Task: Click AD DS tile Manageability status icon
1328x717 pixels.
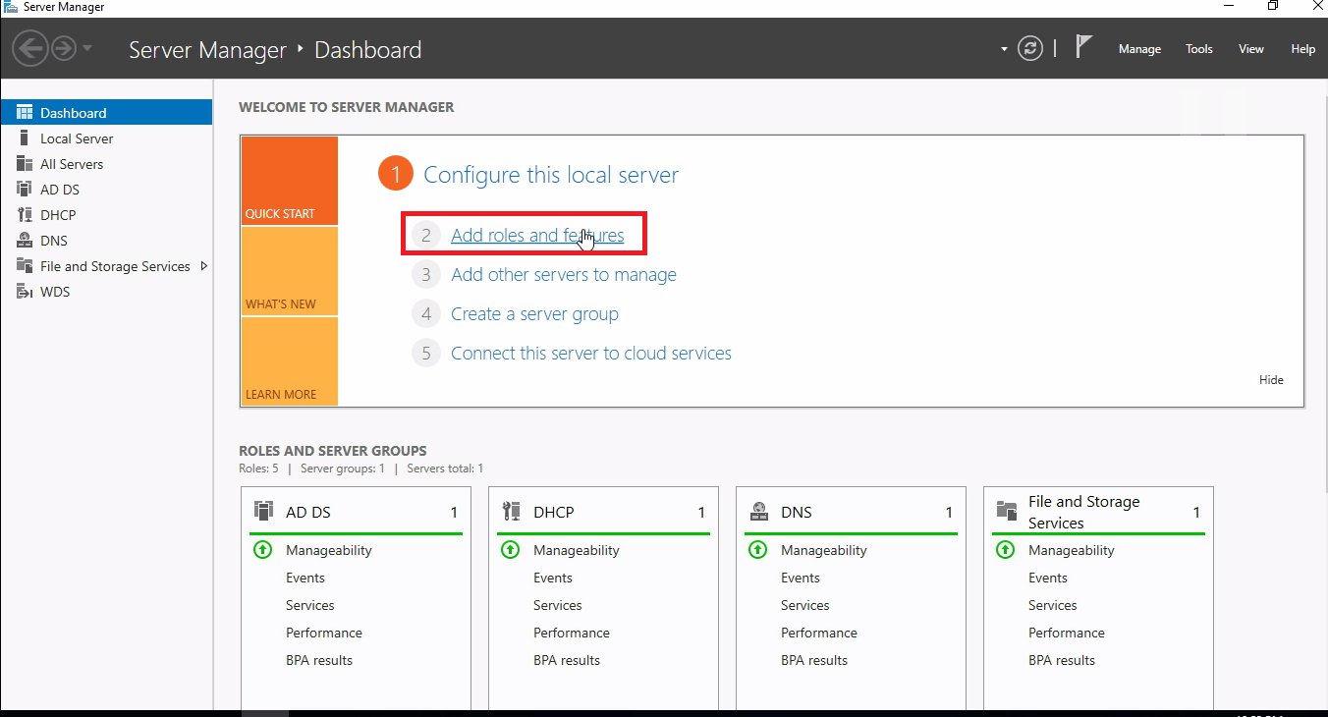Action: 262,550
